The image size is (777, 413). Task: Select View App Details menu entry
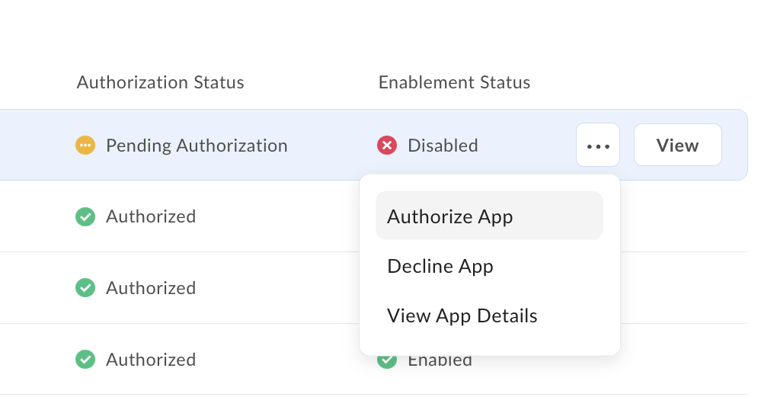pyautogui.click(x=462, y=315)
